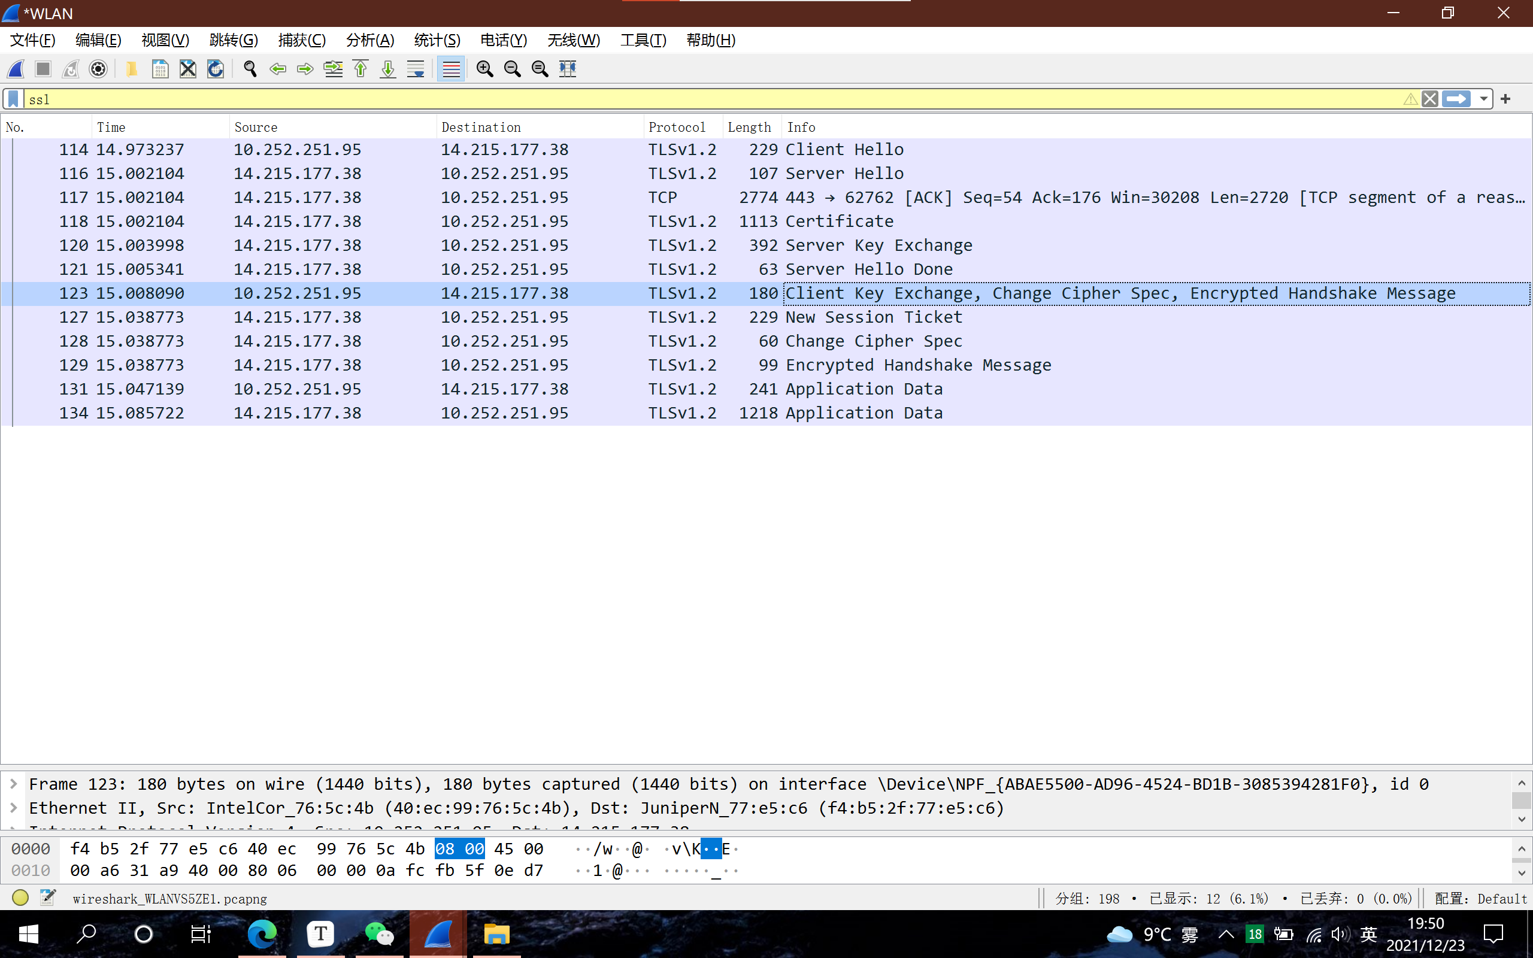Viewport: 1533px width, 958px height.
Task: Toggle packet list colorization button
Action: (x=451, y=68)
